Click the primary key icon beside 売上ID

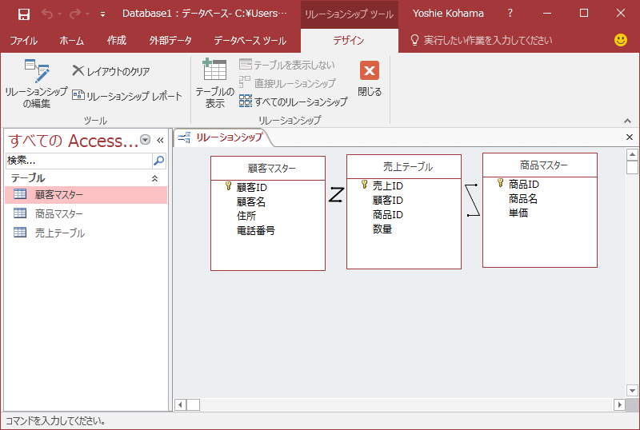click(x=364, y=185)
